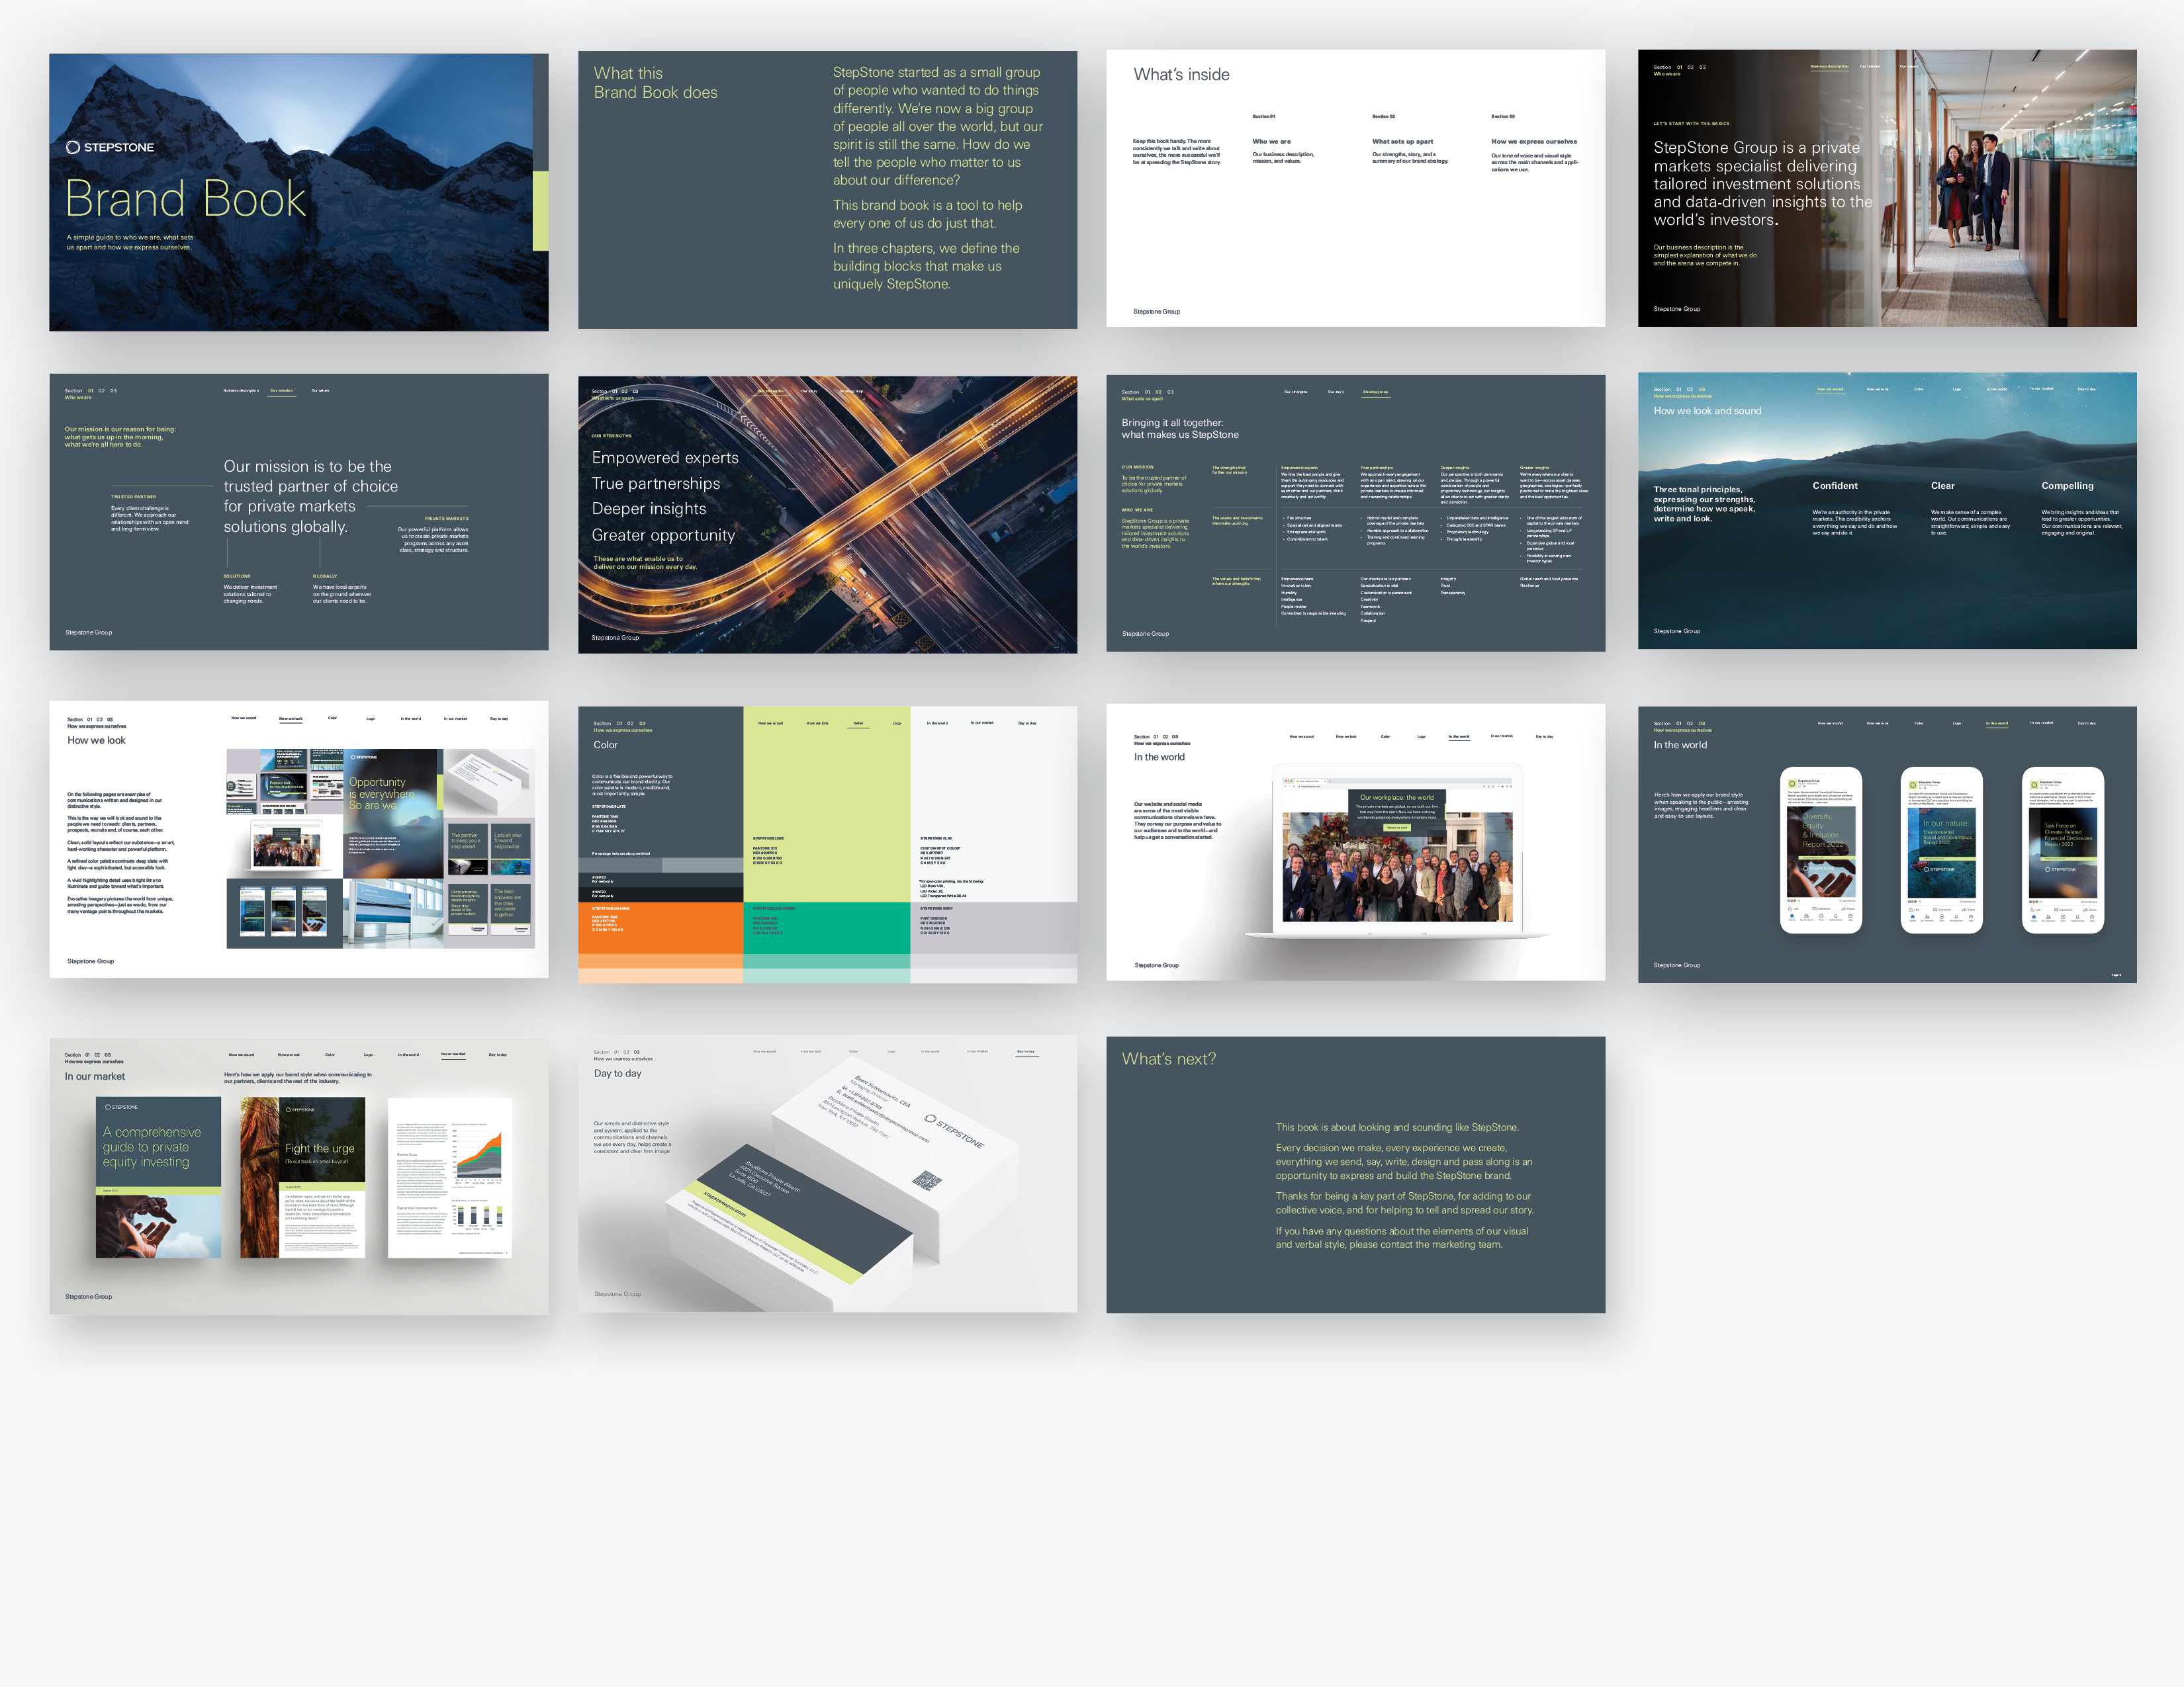This screenshot has height=1687, width=2184.
Task: Click the Color tab on the Color slide
Action: [x=858, y=724]
